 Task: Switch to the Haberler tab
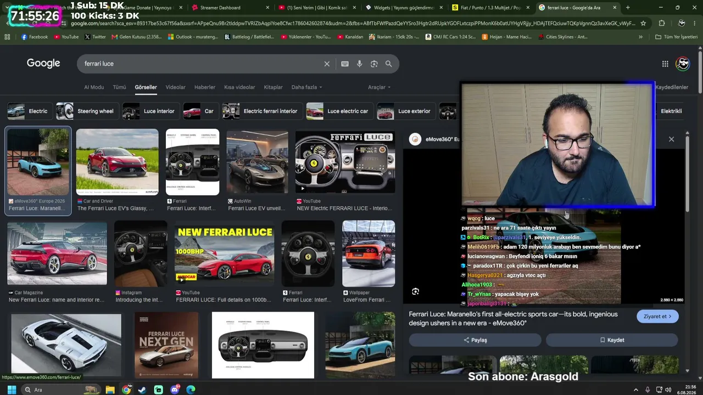pos(205,87)
